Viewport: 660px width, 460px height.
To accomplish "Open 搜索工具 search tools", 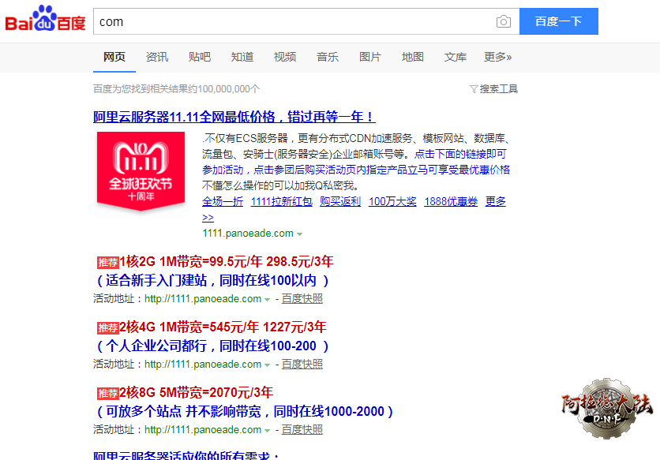I will tap(498, 89).
